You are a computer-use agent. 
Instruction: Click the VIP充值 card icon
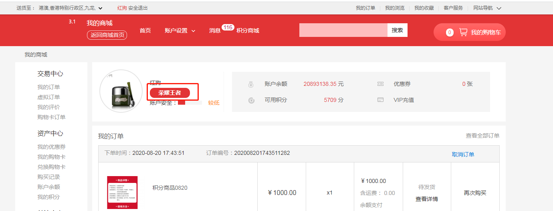pyautogui.click(x=380, y=100)
